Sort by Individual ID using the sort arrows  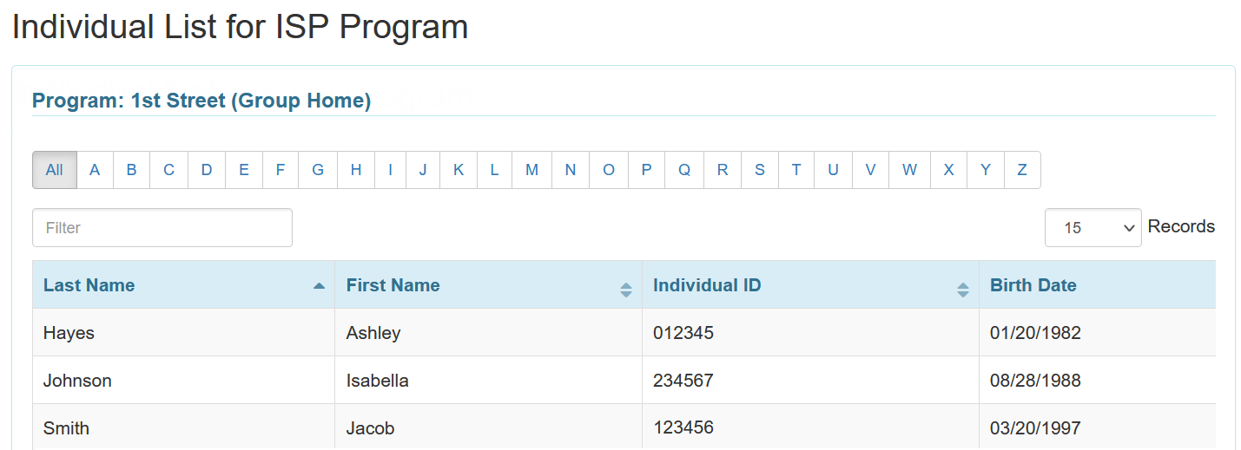pyautogui.click(x=962, y=290)
